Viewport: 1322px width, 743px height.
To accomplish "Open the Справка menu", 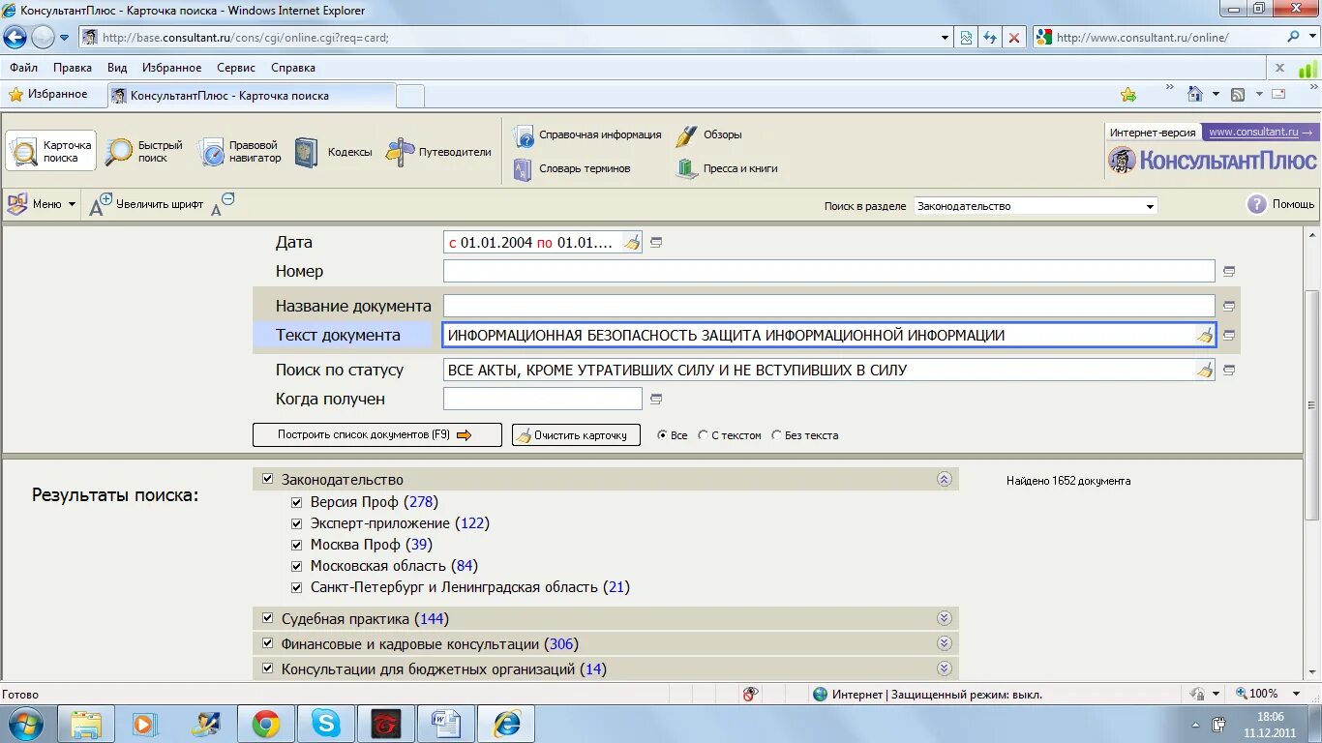I will pyautogui.click(x=293, y=68).
